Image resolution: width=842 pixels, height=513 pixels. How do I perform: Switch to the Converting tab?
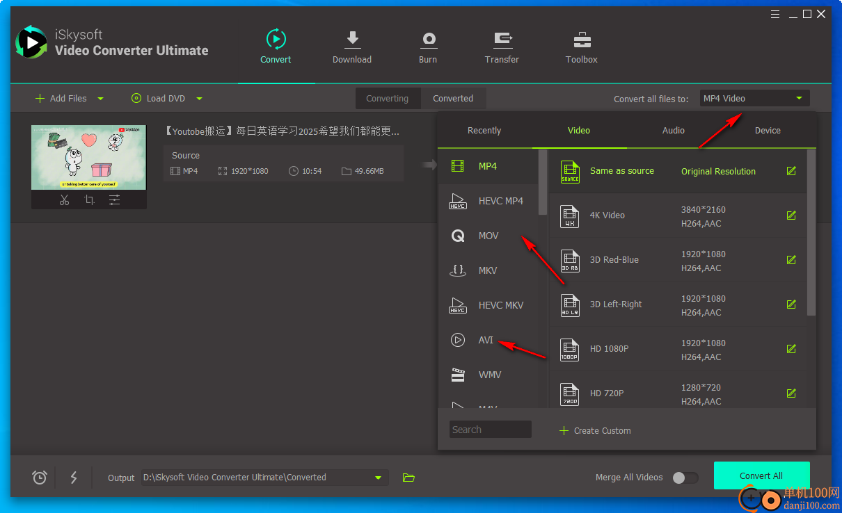[388, 99]
